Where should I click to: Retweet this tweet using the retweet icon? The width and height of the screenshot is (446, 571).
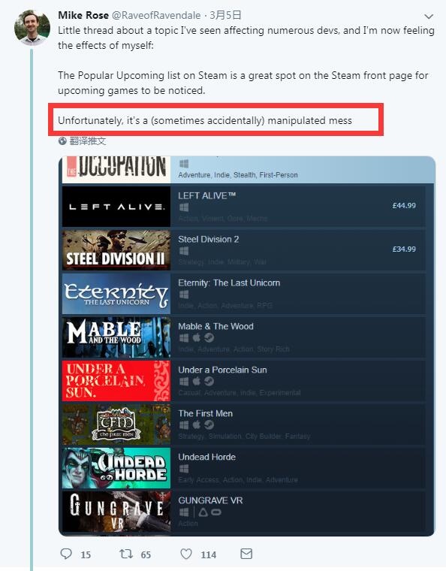pyautogui.click(x=126, y=554)
